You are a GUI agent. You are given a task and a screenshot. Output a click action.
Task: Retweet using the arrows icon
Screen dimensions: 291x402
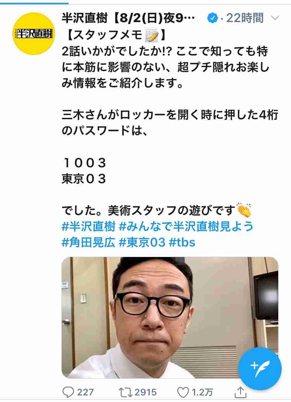point(125,392)
